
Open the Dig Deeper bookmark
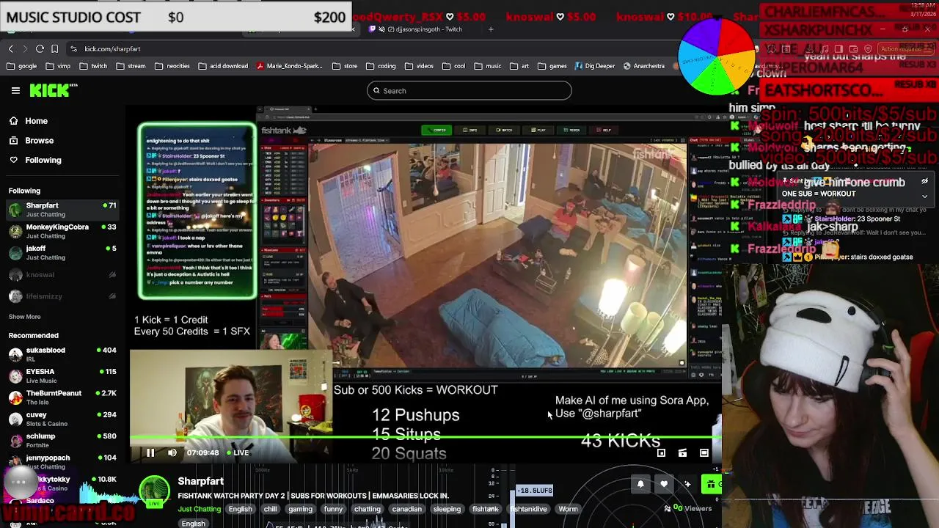pos(595,66)
